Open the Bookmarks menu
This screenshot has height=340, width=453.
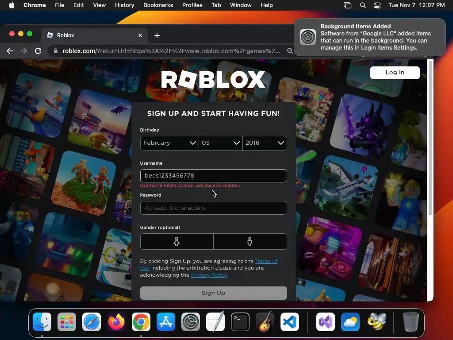158,5
